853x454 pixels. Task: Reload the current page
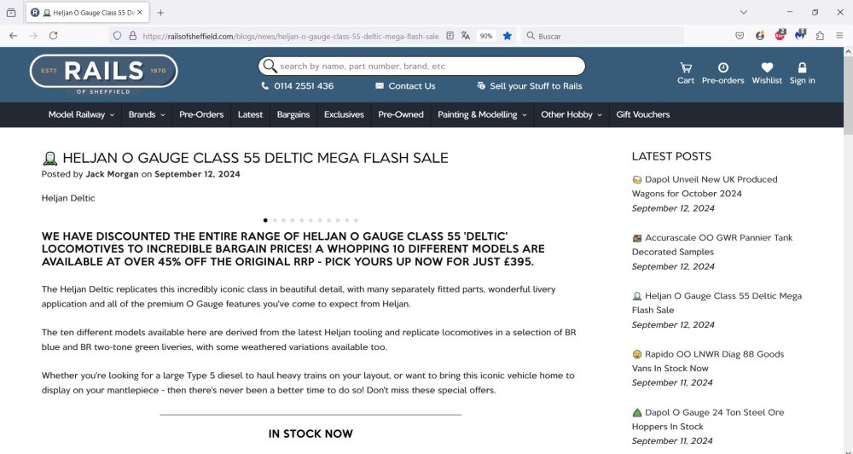tap(53, 36)
